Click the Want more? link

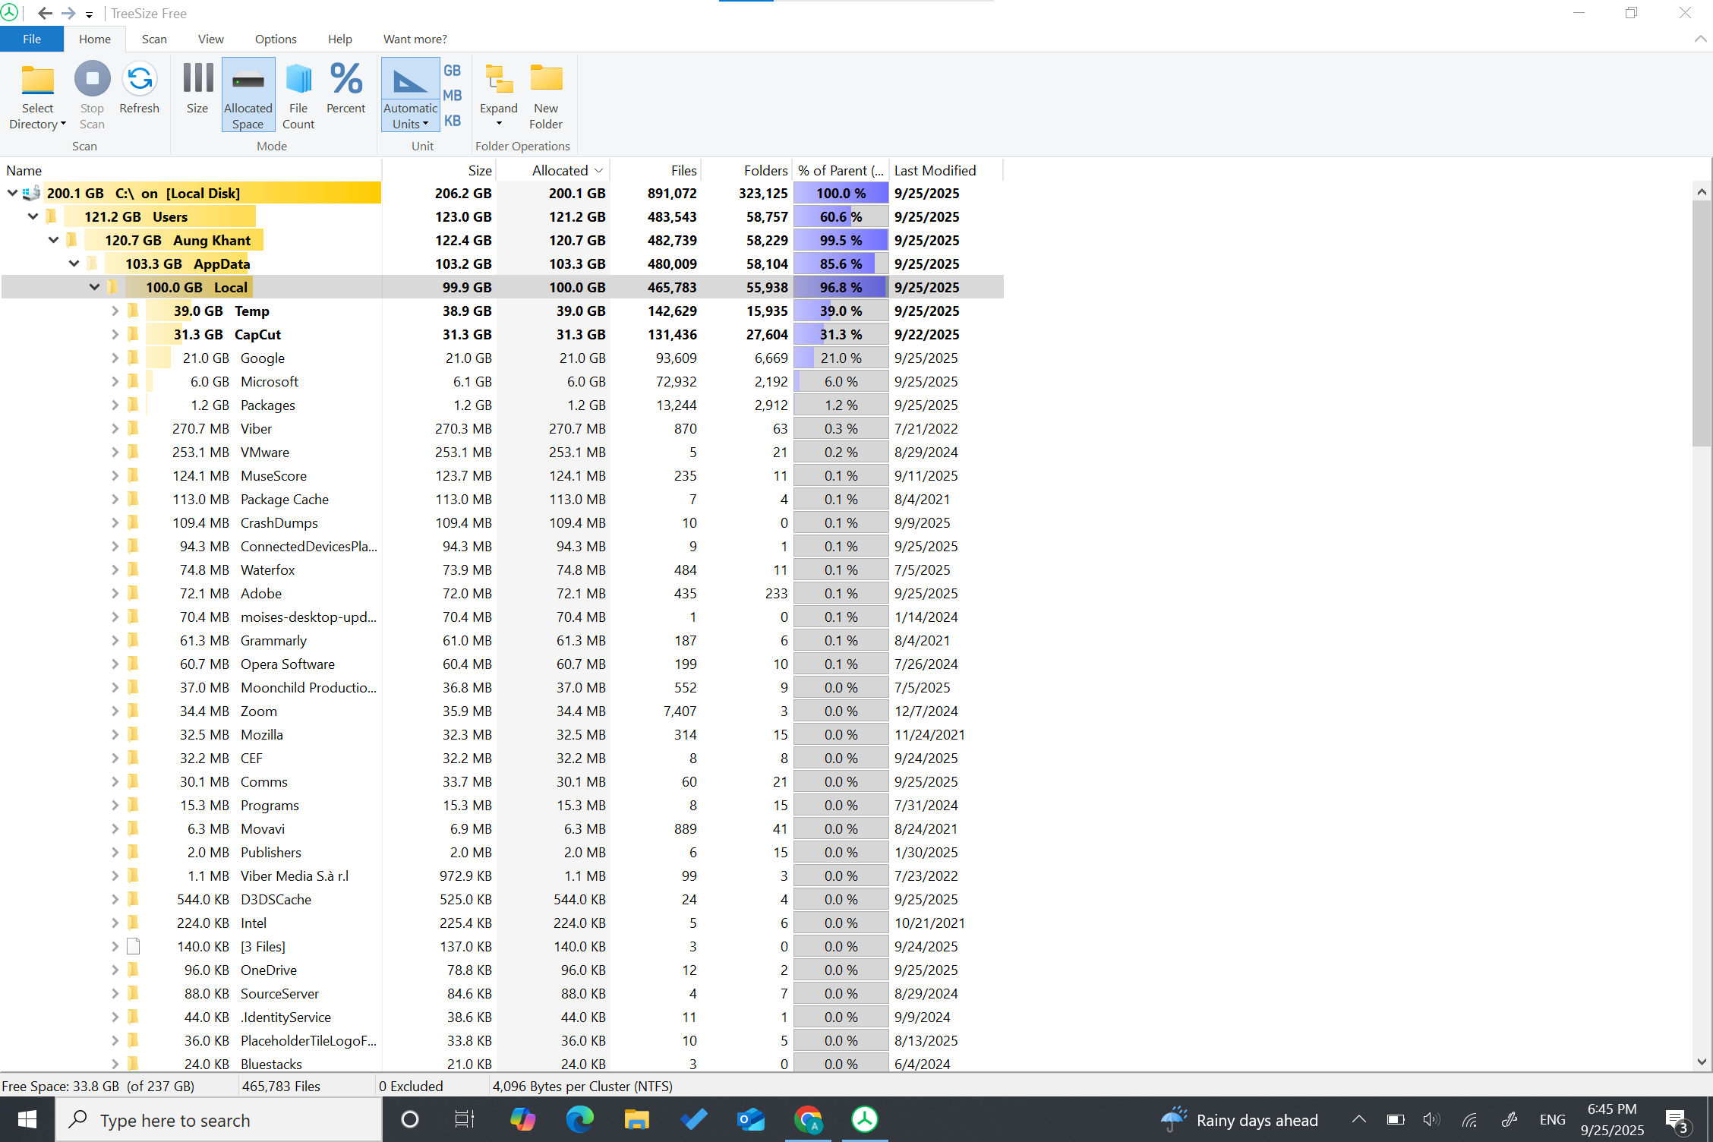point(414,39)
